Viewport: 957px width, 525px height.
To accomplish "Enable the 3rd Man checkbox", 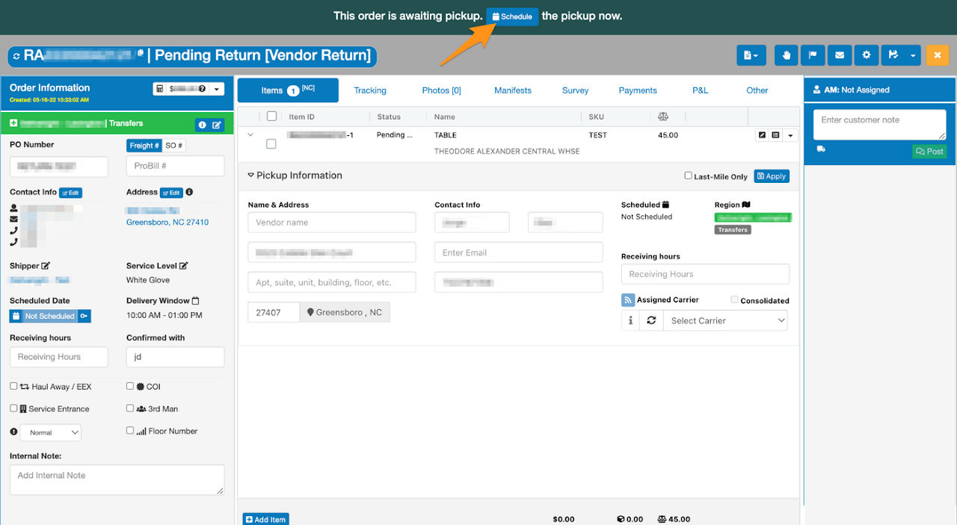I will 130,408.
